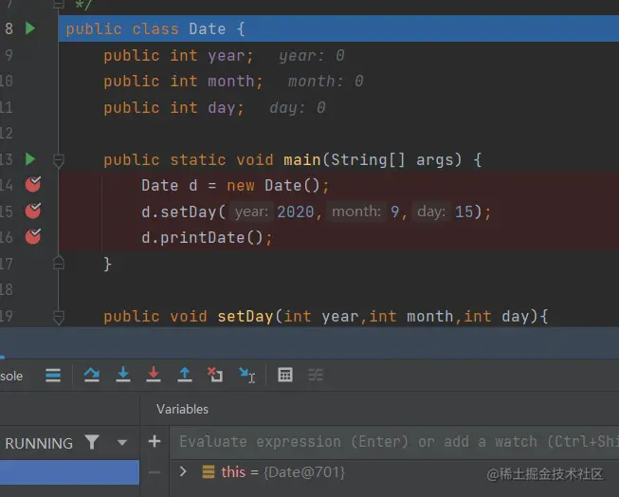Click the value 2020 in setDay call
The image size is (619, 497).
(296, 212)
